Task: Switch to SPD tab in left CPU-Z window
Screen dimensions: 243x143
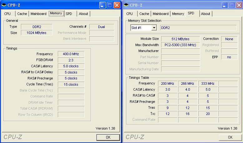Action: (x=69, y=14)
